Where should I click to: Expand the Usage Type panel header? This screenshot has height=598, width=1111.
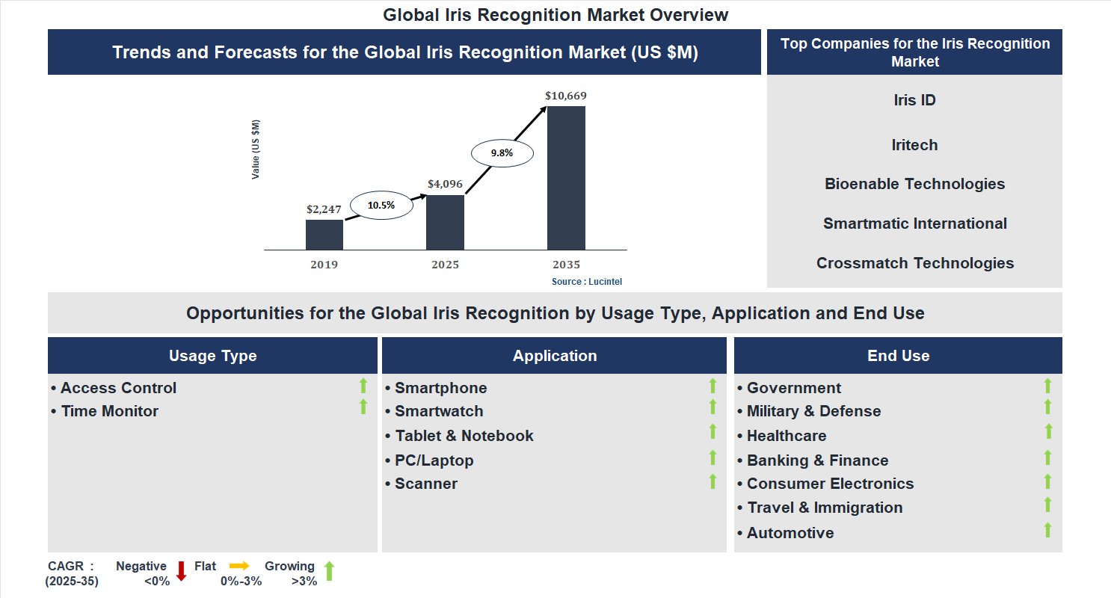[x=212, y=355]
